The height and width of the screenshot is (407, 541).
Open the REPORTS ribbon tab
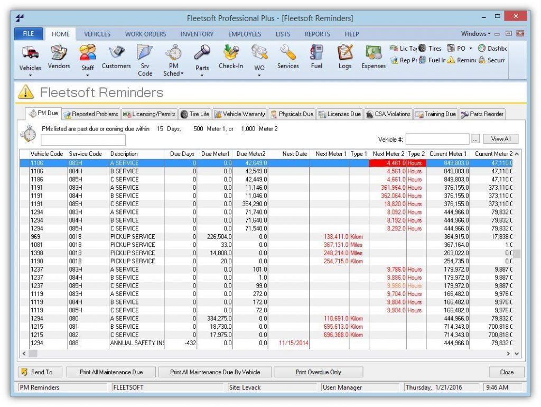pyautogui.click(x=317, y=34)
